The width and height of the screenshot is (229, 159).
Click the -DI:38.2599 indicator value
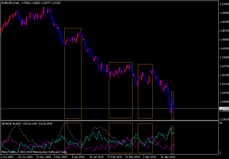(x=45, y=124)
